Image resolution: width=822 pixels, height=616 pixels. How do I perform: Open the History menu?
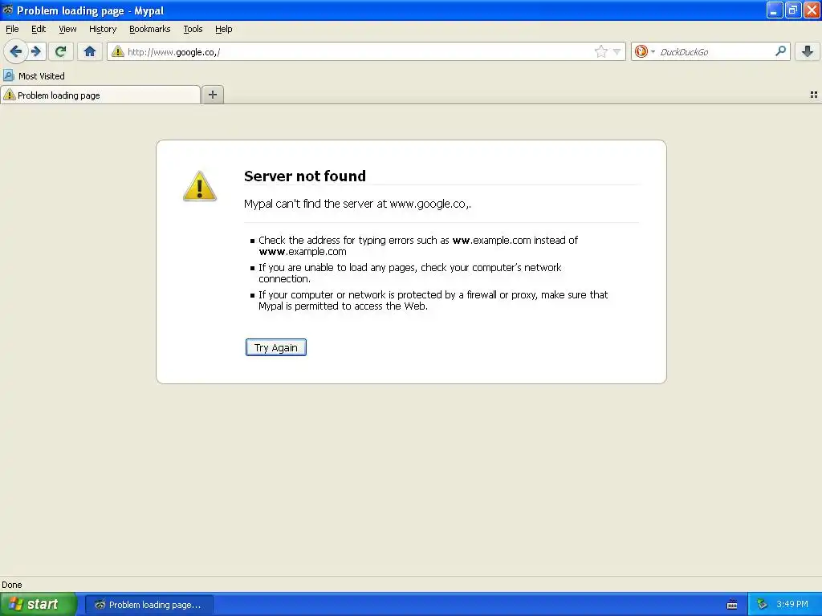[103, 29]
